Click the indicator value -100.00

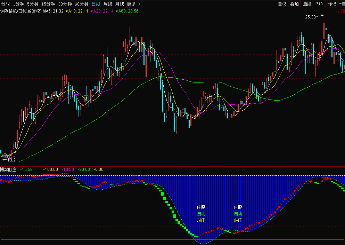click(x=50, y=169)
